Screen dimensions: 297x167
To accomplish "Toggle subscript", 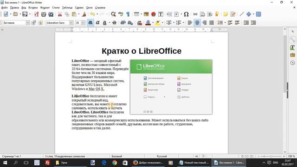I will 130,23.
